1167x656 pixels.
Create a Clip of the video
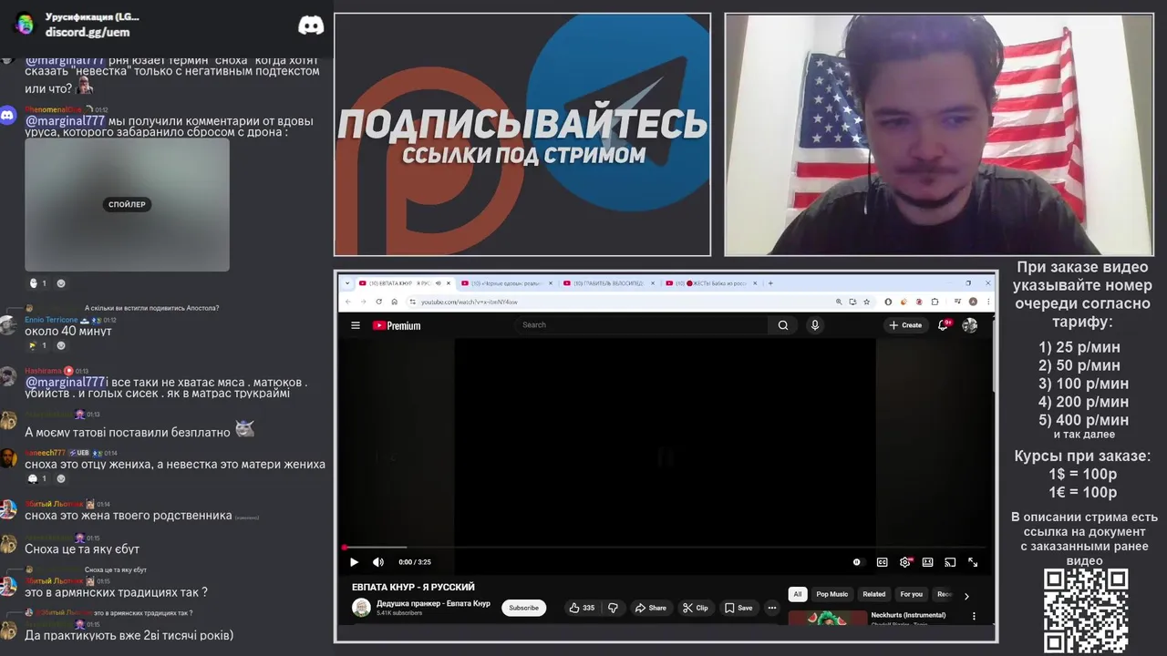(695, 608)
